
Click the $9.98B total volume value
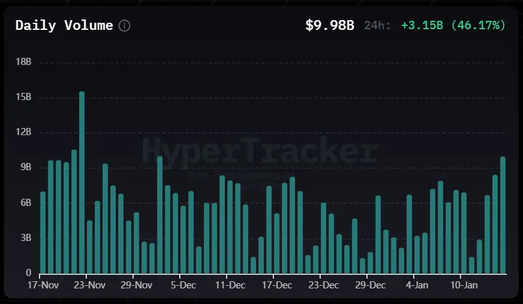pos(329,25)
